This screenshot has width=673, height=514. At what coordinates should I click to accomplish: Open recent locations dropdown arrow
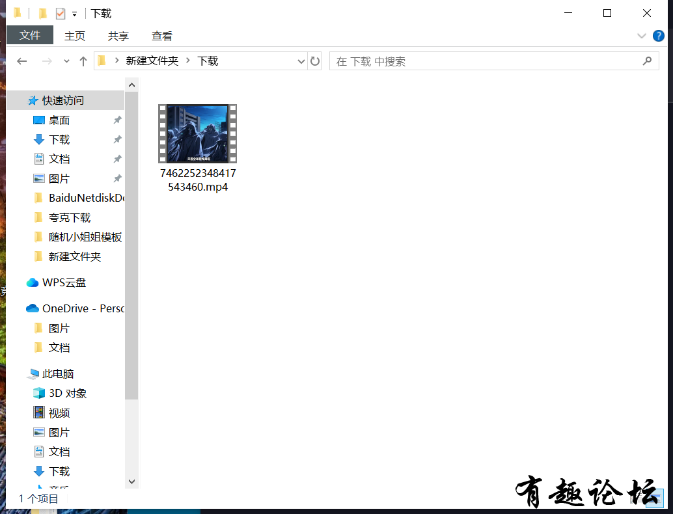(66, 61)
